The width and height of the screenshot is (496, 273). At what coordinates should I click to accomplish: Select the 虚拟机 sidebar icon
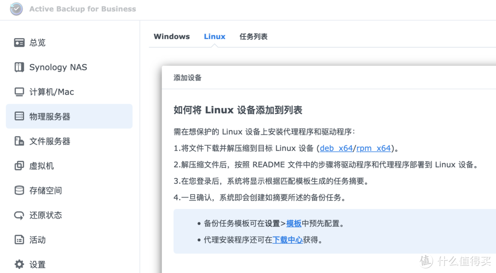click(x=19, y=165)
